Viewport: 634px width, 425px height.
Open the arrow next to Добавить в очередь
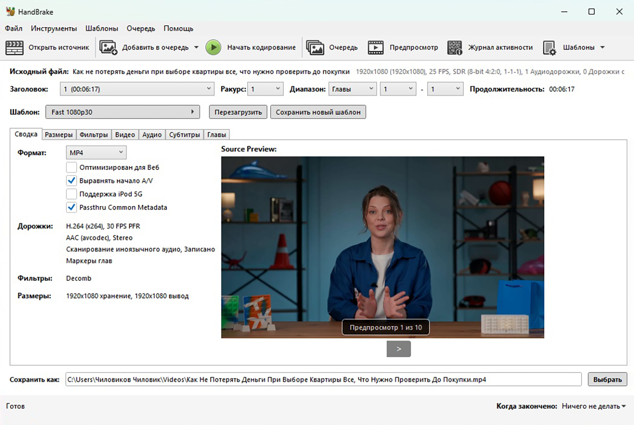(196, 48)
